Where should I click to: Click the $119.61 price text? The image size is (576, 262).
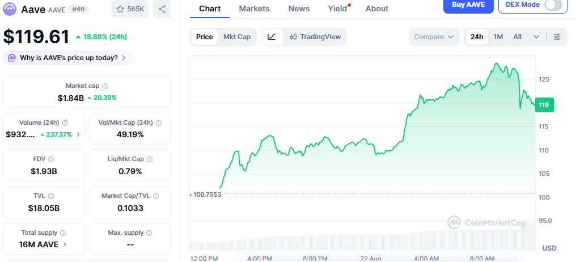coord(36,37)
